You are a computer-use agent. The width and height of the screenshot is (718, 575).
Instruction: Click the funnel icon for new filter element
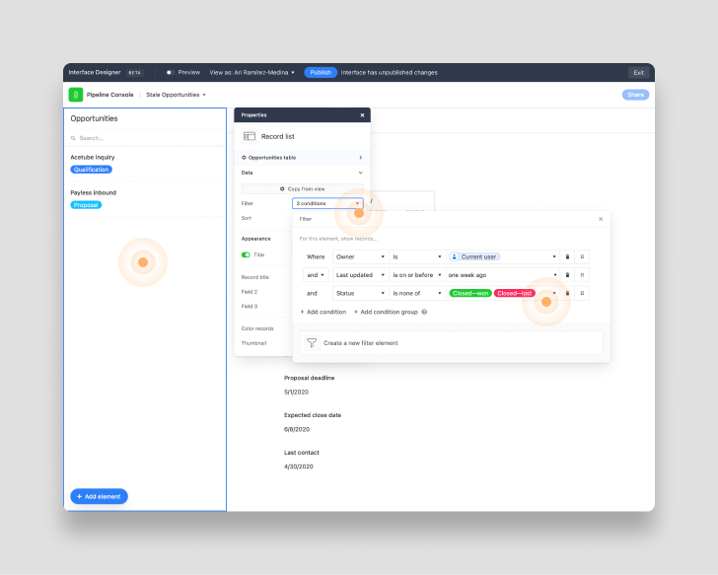312,343
